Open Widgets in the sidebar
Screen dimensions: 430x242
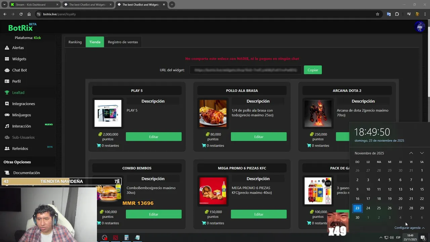(19, 59)
